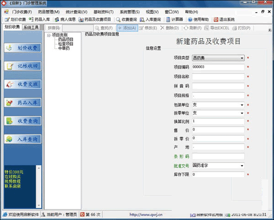Launch 计算器 calculator icon

click(168, 20)
